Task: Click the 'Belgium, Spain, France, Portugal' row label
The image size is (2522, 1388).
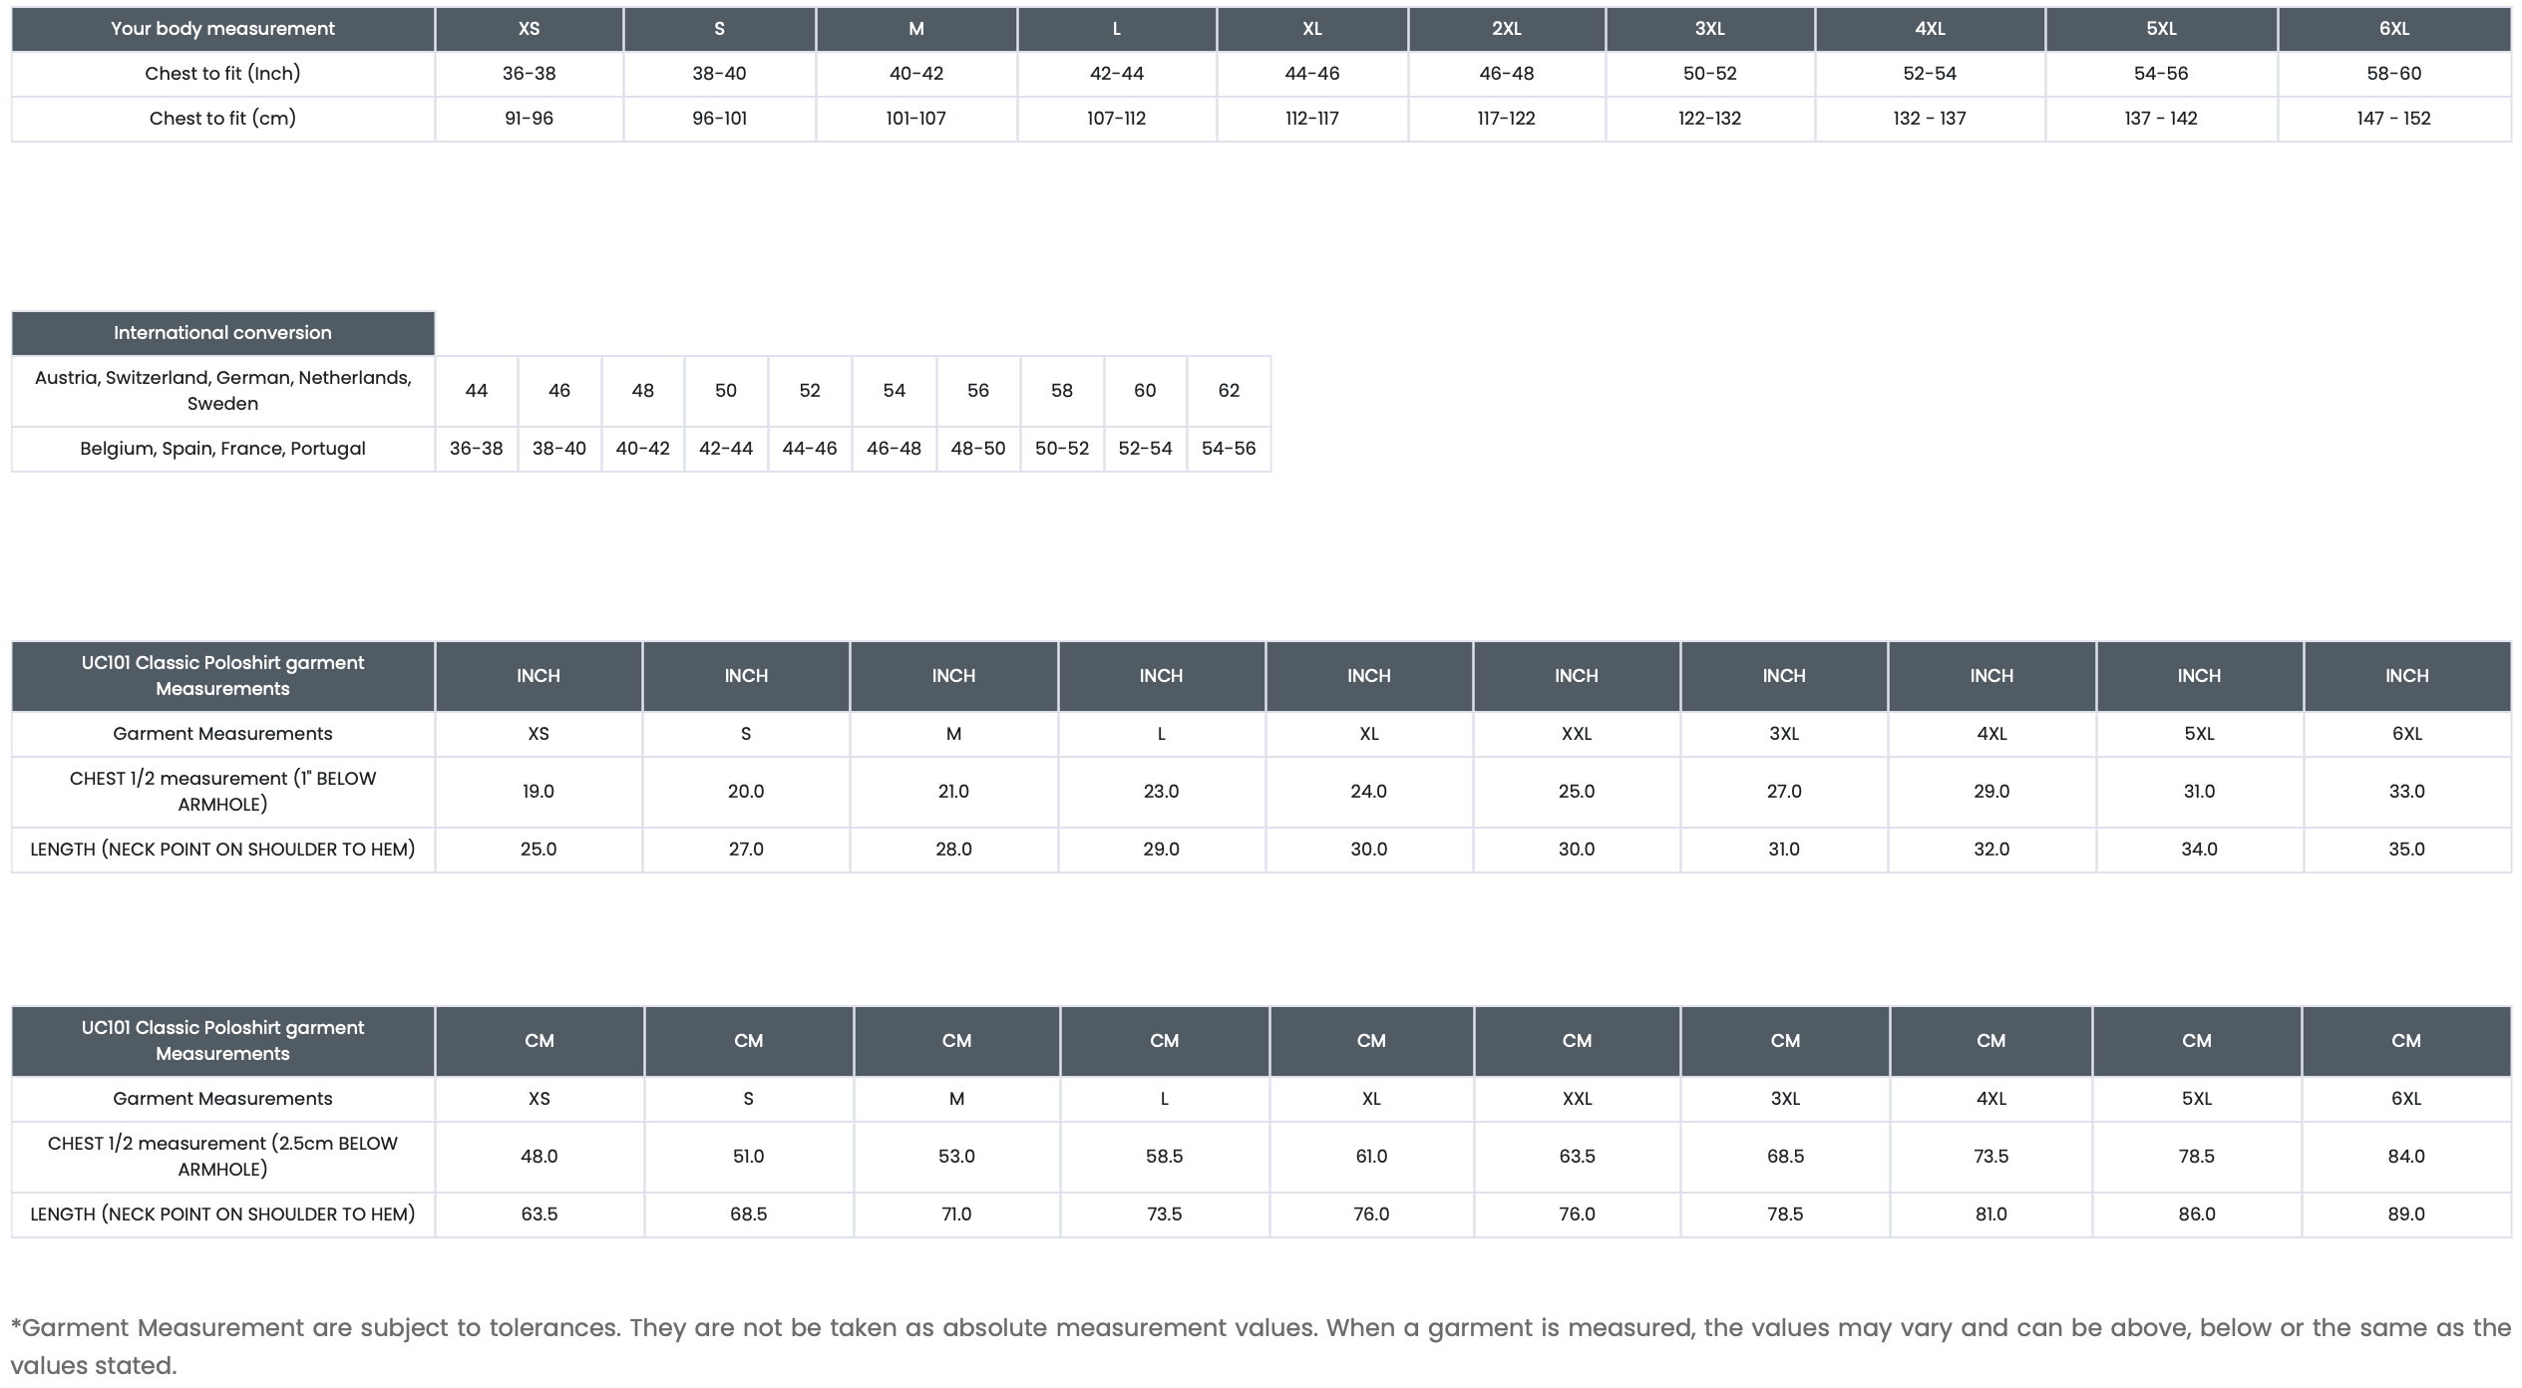Action: (x=222, y=449)
